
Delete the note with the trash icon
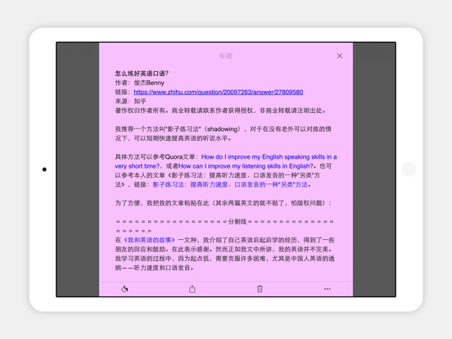pos(260,289)
